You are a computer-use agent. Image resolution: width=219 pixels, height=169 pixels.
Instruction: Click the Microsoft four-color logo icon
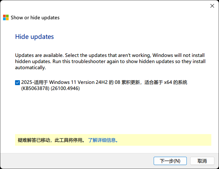point(6,17)
